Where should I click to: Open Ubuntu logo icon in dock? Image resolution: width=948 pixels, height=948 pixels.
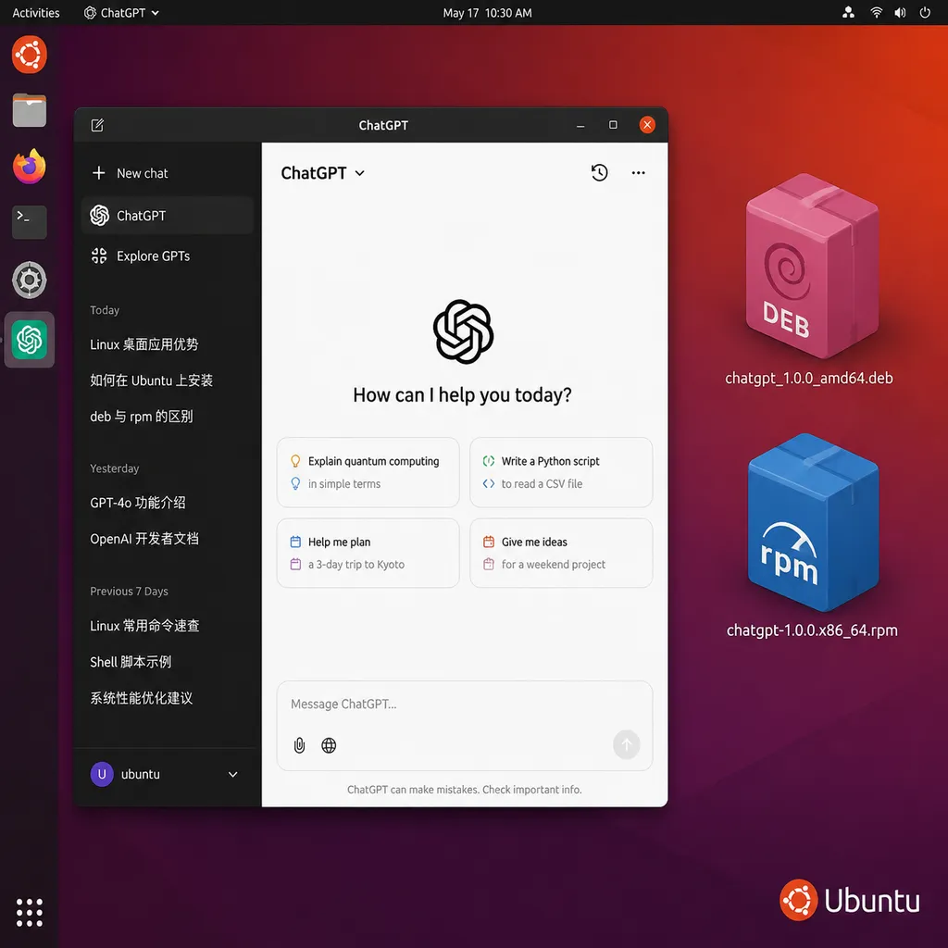coord(30,55)
